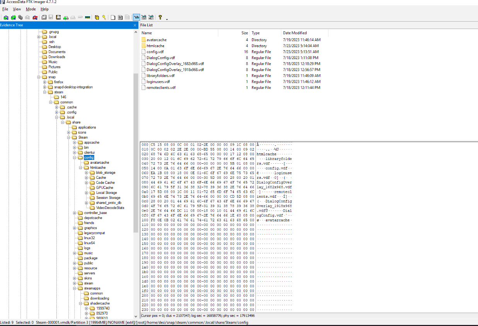Collapse the config folder tree node

(x=75, y=158)
